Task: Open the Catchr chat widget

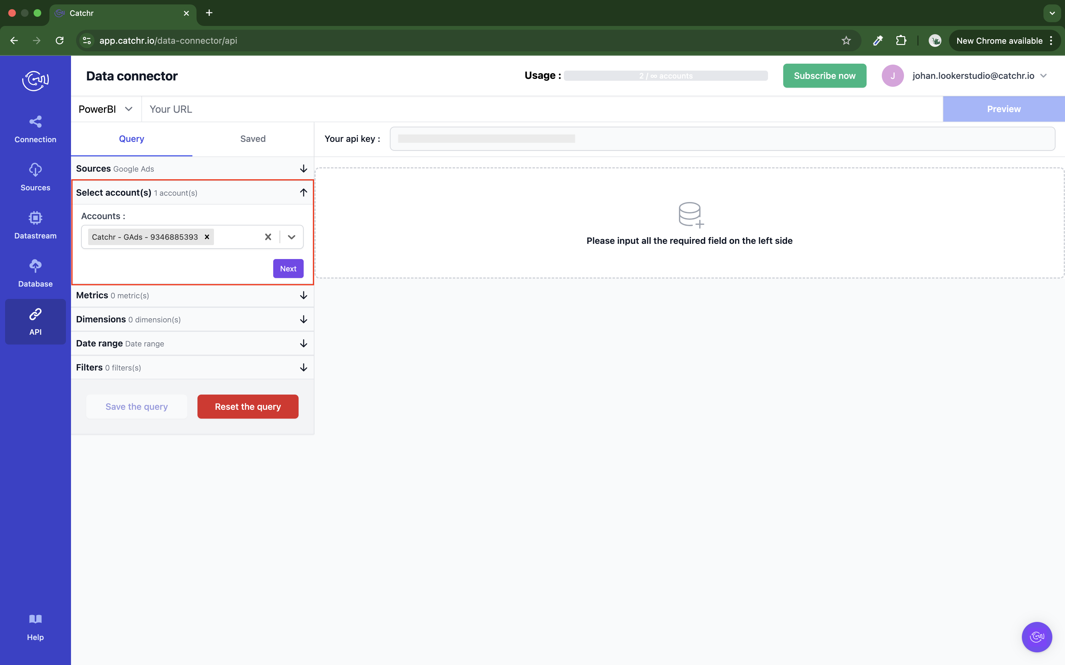Action: pos(1036,636)
